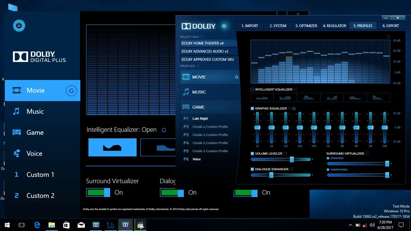Viewport: 411px width, 231px height.
Task: Open the Action Center notifications icon
Action: point(401,225)
